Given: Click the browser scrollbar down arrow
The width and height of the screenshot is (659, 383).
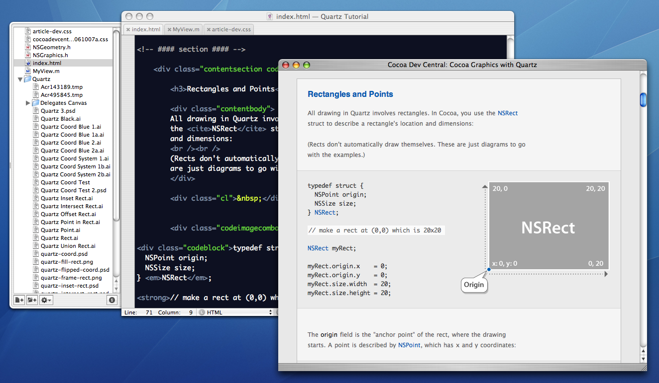Looking at the screenshot, I should tap(643, 359).
